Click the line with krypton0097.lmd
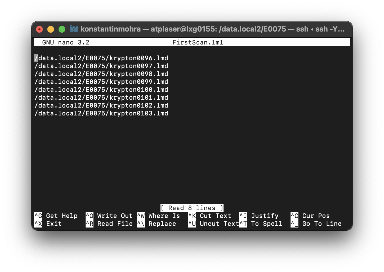This screenshot has width=384, height=272. 101,66
